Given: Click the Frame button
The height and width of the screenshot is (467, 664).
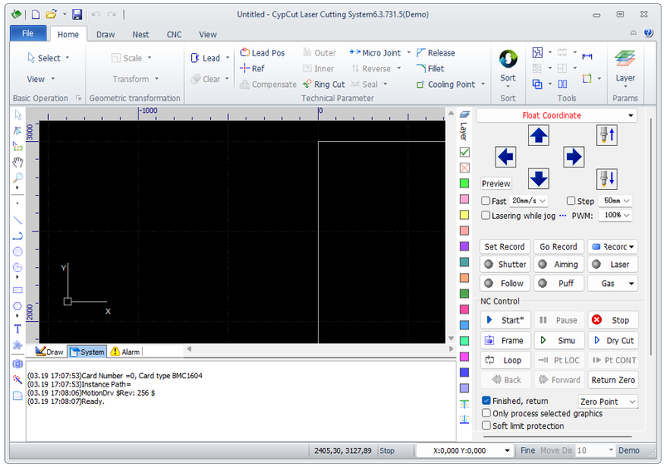Looking at the screenshot, I should 505,340.
